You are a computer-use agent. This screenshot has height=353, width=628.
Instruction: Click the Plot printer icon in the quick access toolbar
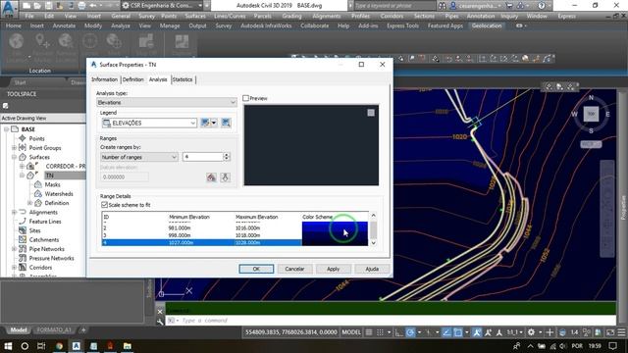click(x=81, y=6)
